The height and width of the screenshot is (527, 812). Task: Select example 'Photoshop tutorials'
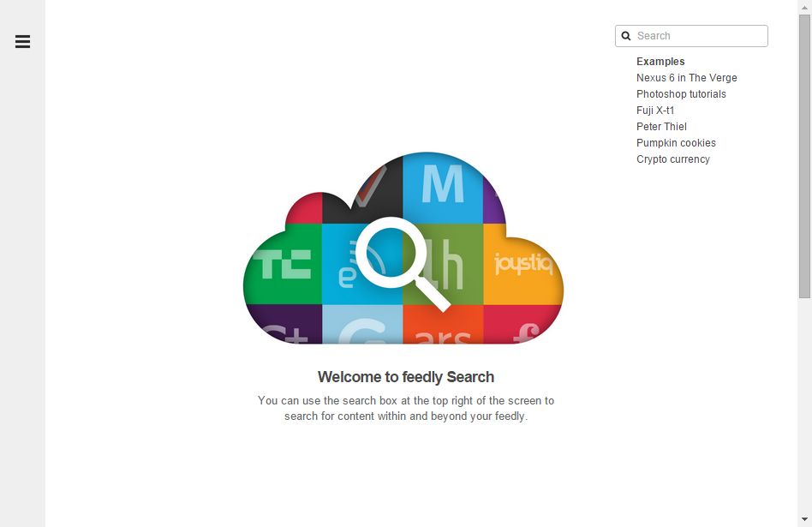pos(681,93)
